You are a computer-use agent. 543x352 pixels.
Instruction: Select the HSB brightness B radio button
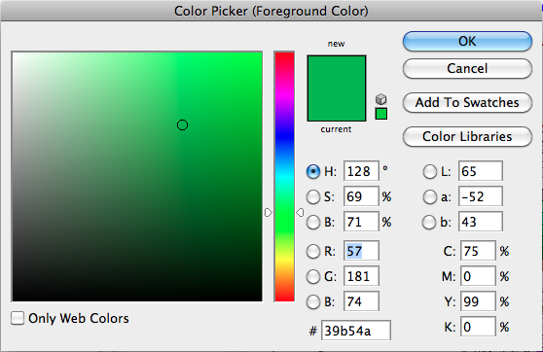313,223
